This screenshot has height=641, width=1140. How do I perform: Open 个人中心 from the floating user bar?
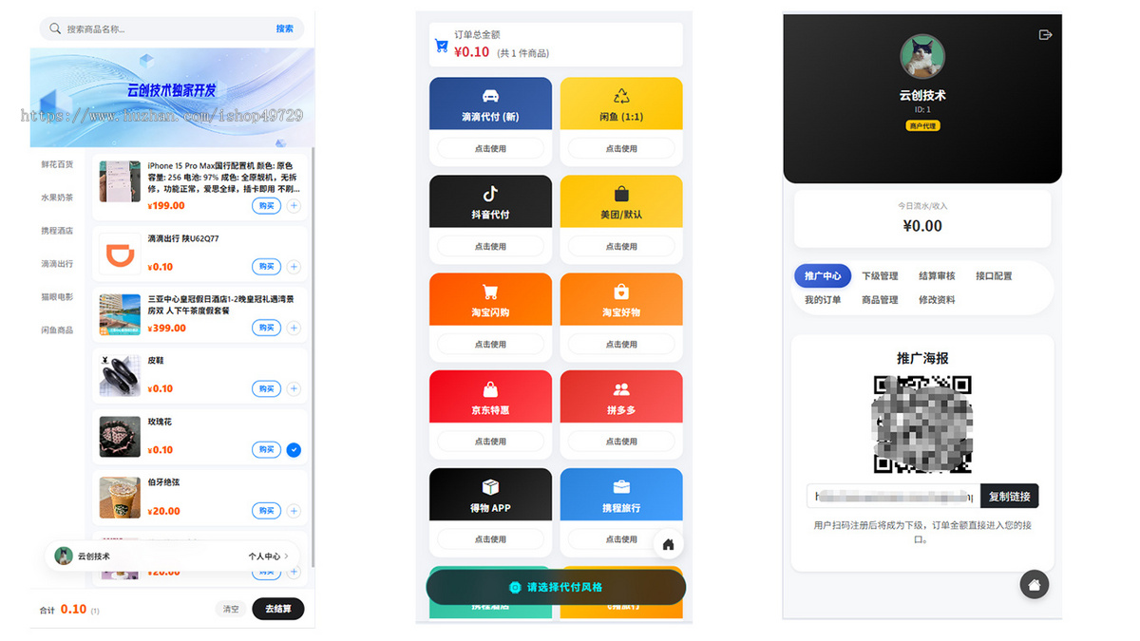[x=267, y=556]
